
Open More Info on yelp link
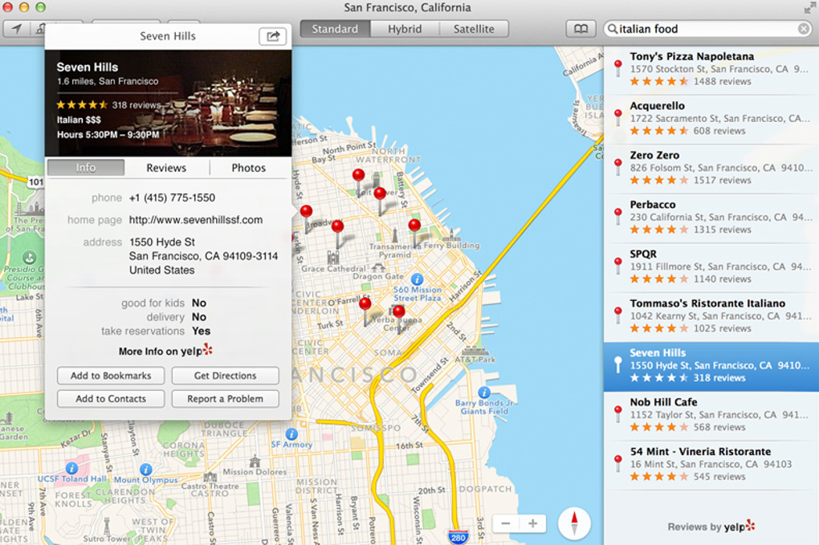point(165,351)
